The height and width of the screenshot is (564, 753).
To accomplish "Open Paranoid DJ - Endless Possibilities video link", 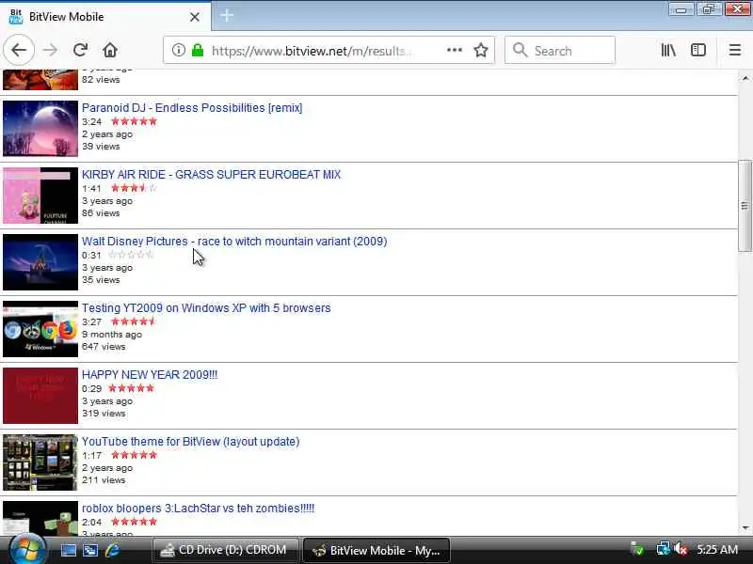I will (192, 108).
